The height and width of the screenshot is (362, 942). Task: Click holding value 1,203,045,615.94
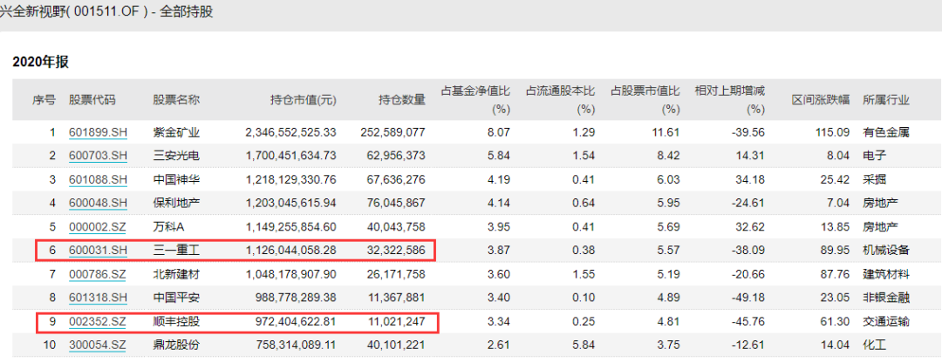click(x=291, y=203)
